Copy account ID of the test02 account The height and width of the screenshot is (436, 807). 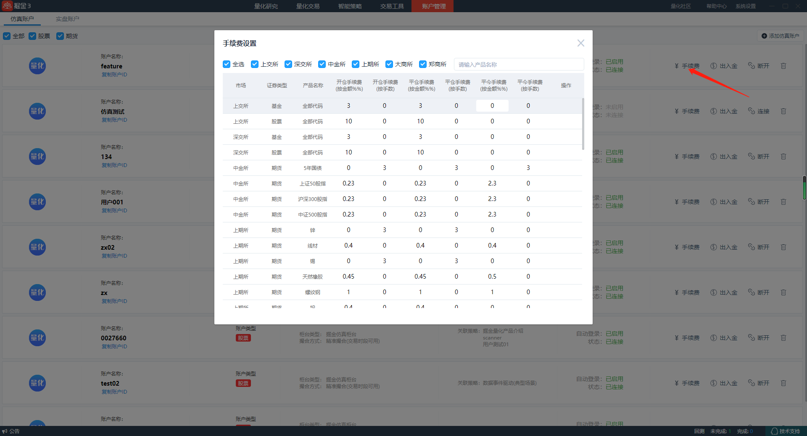(114, 392)
